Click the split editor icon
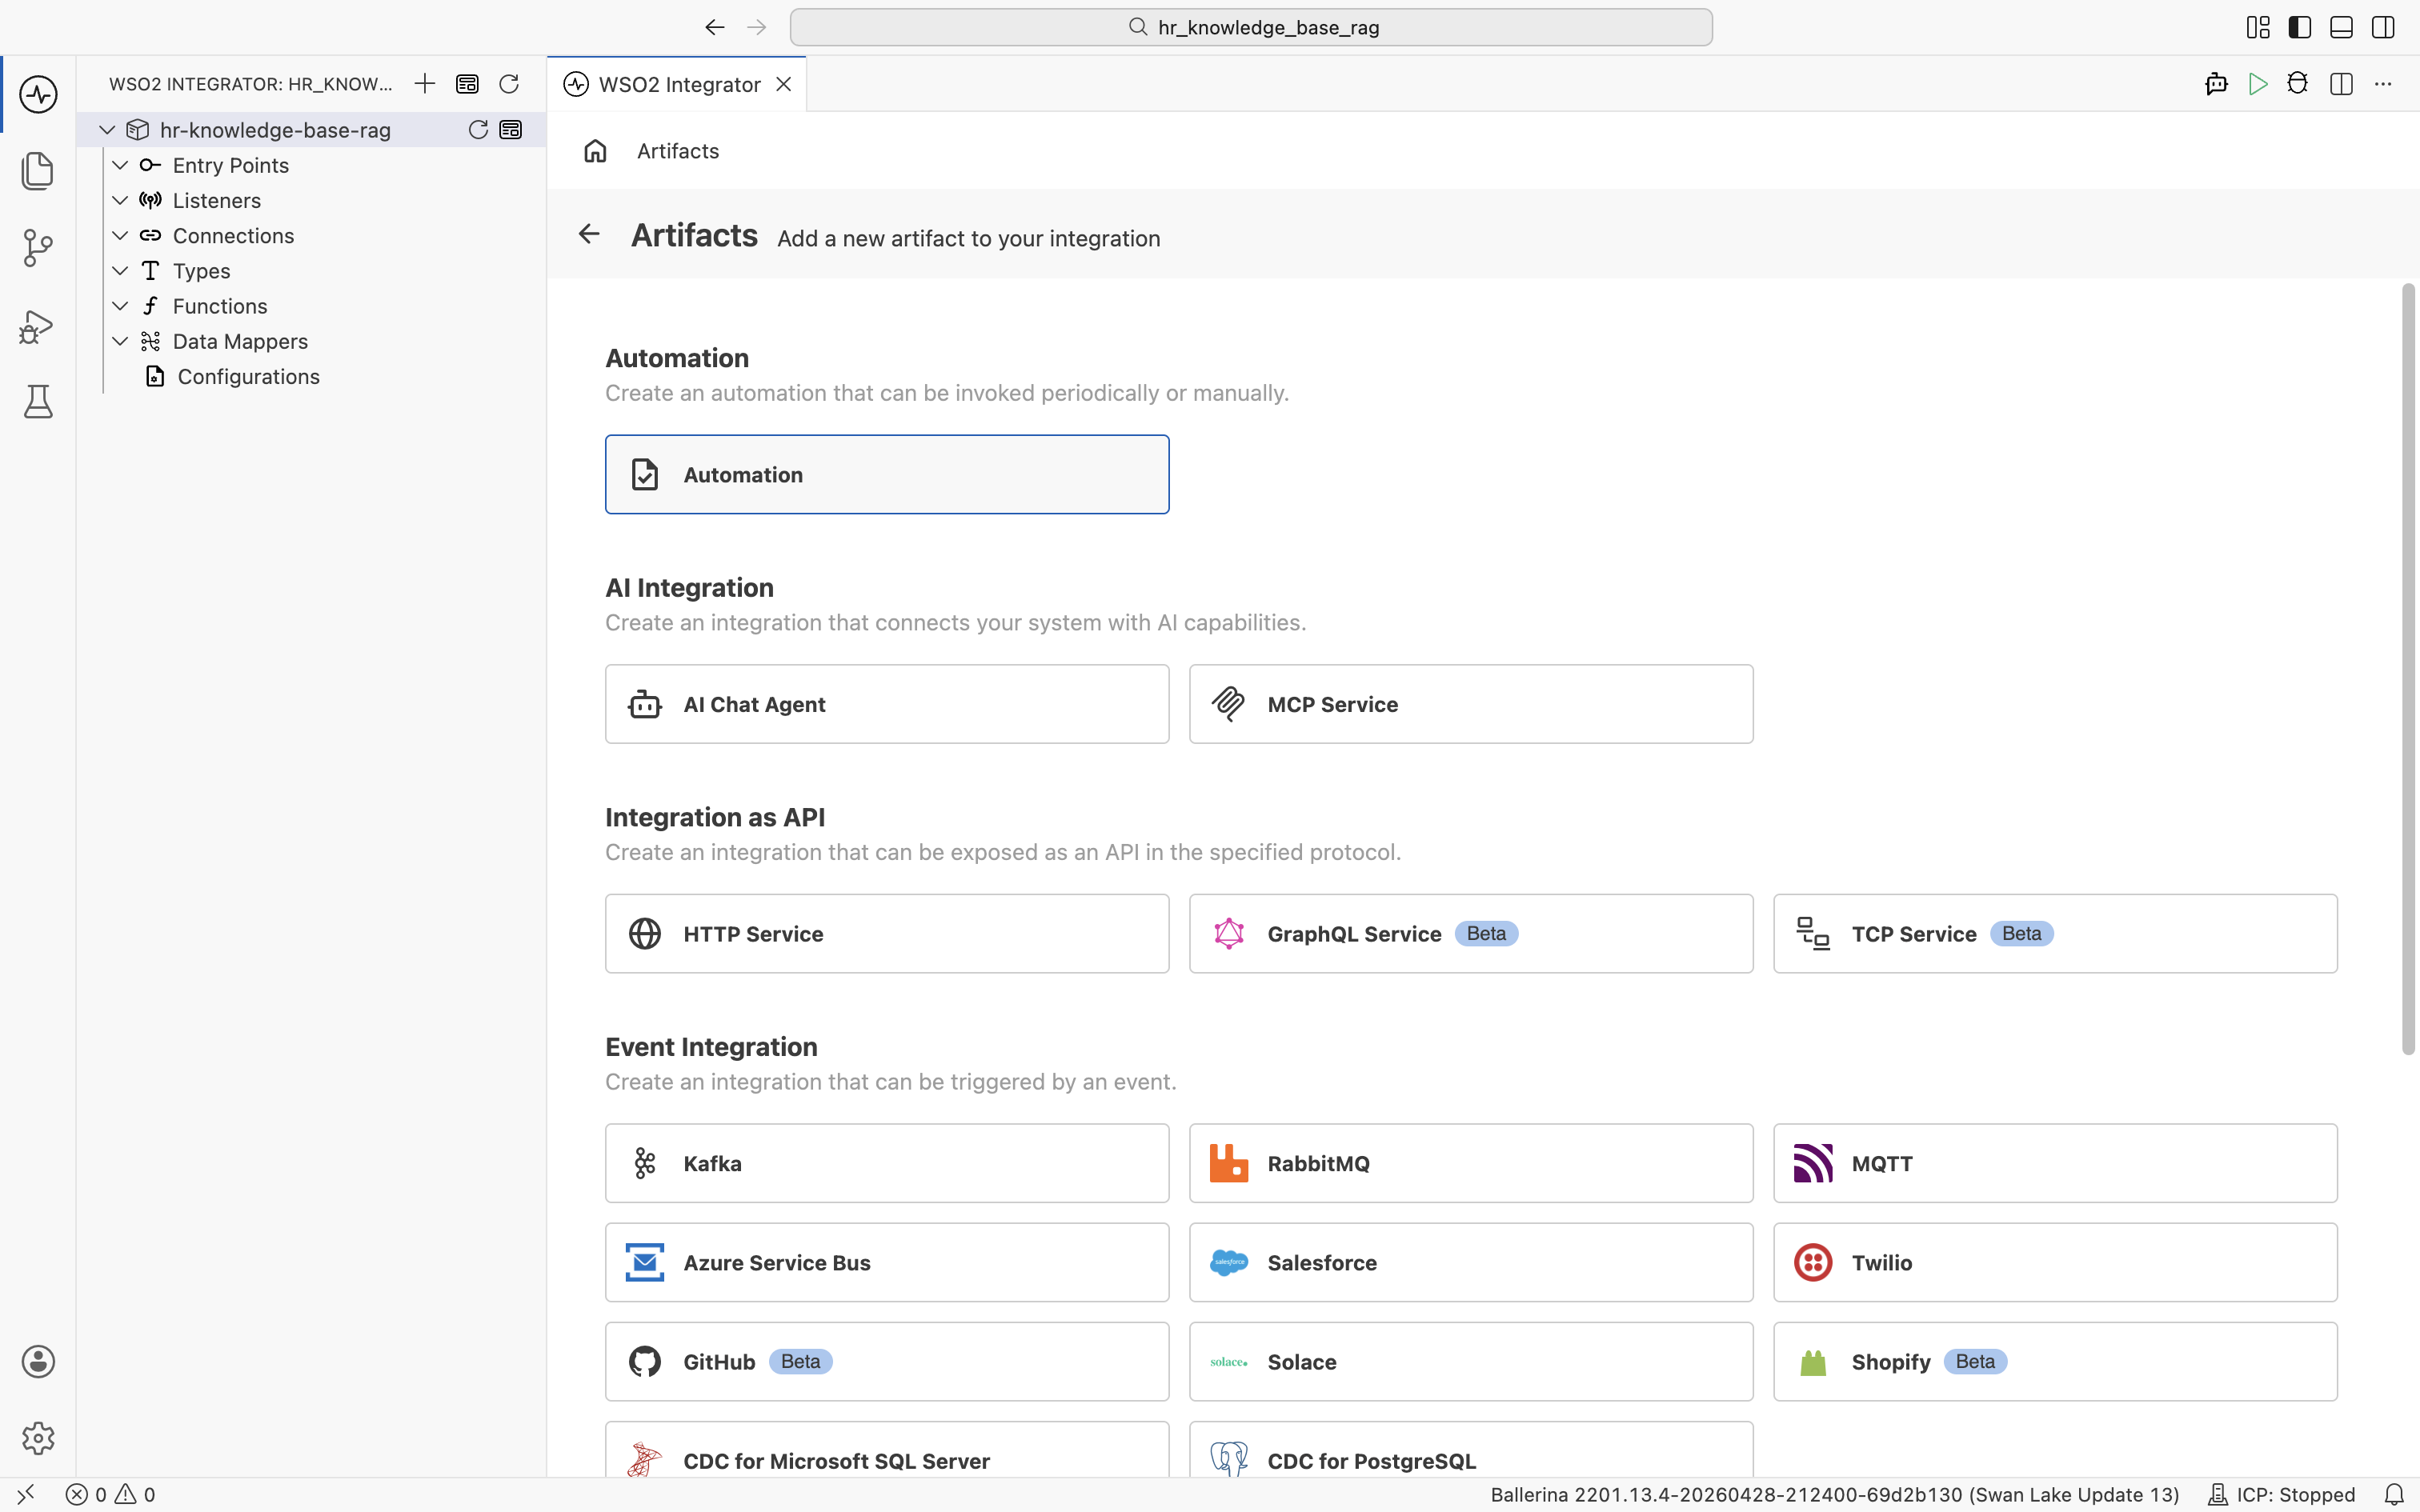2420x1512 pixels. click(2341, 84)
